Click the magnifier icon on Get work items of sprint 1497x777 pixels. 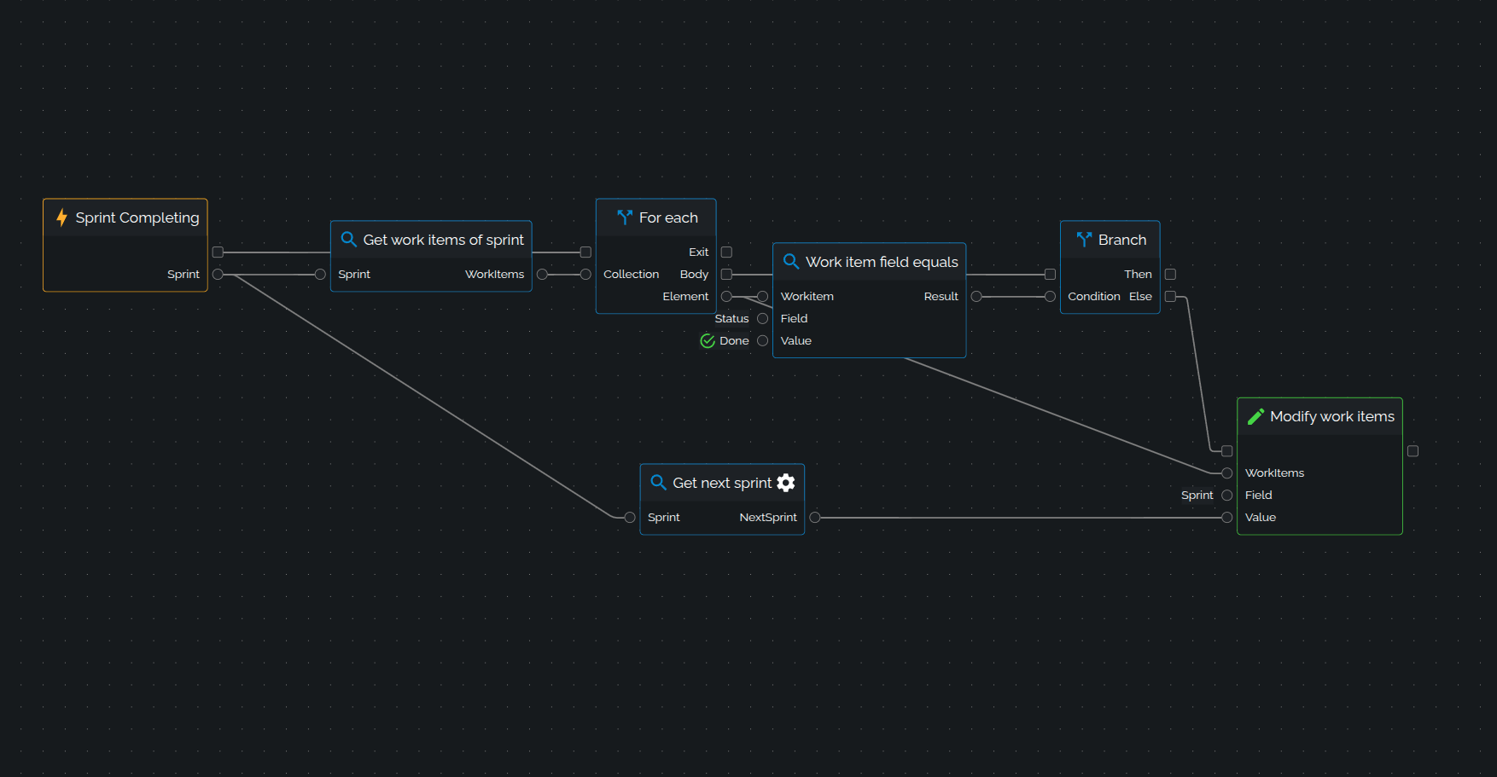[348, 240]
